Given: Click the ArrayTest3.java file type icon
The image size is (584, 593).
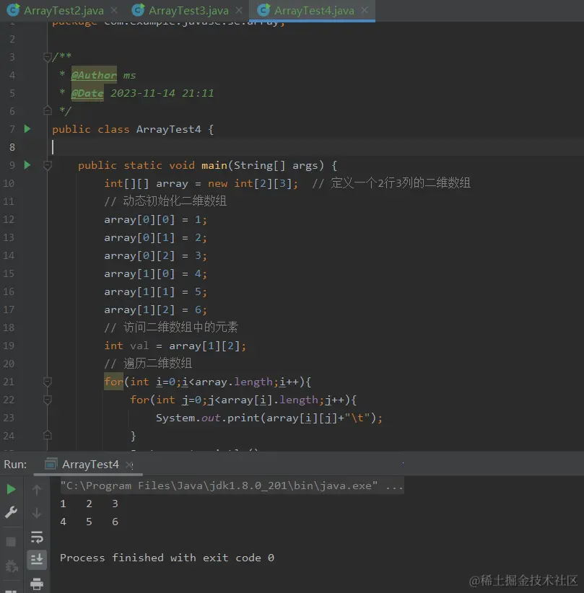Looking at the screenshot, I should tap(138, 10).
